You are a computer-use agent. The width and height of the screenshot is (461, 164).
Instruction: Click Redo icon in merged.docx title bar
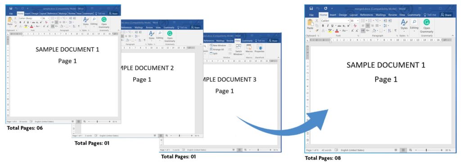(x=326, y=9)
